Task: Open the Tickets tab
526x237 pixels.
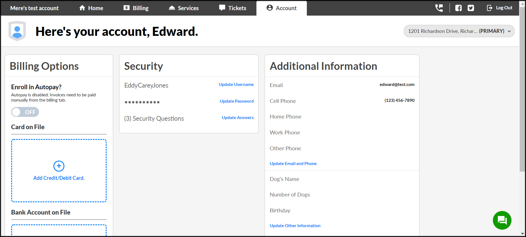Action: coord(233,8)
